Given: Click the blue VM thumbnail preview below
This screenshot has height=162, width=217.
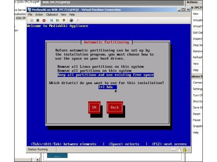Looking at the screenshot, I should [57, 155].
